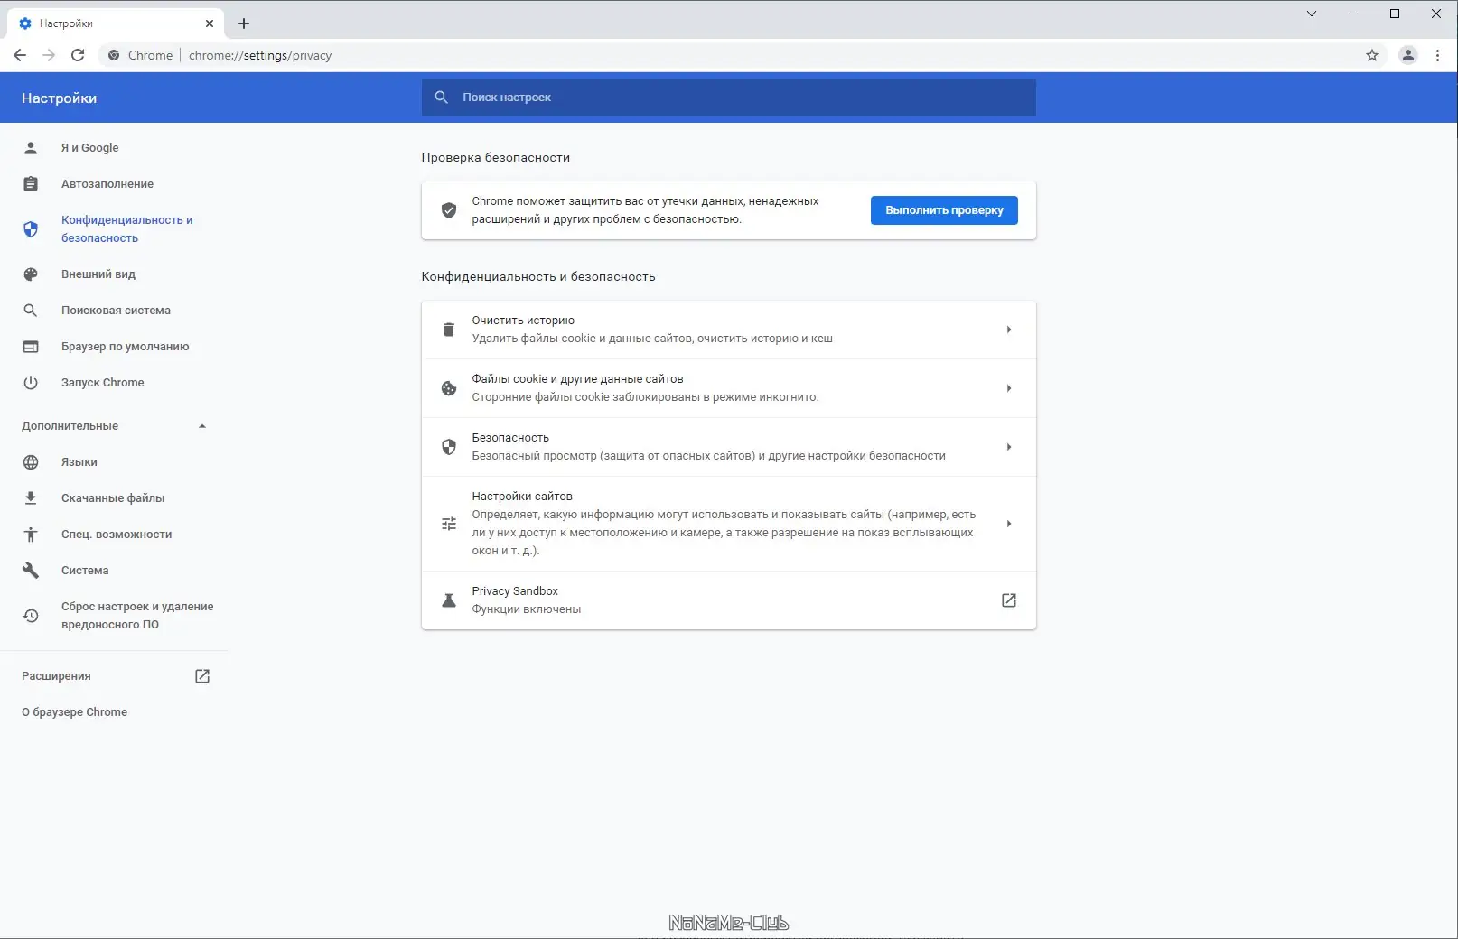Open Запуск Chrome settings

[x=103, y=382]
